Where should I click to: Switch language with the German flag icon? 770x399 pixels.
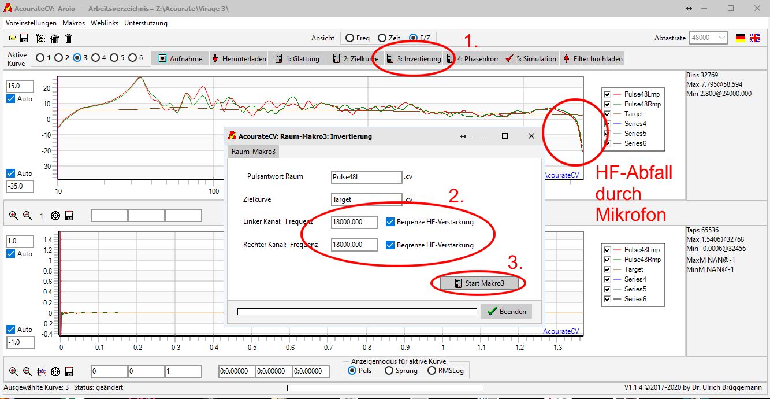click(x=741, y=38)
